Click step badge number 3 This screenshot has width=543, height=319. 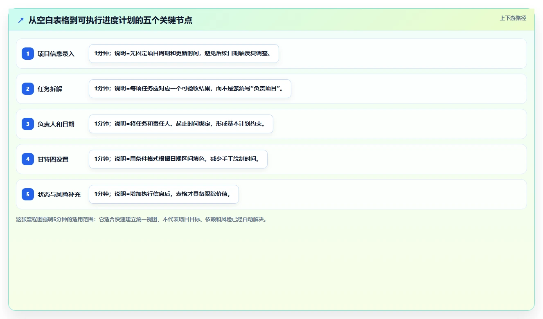[28, 124]
